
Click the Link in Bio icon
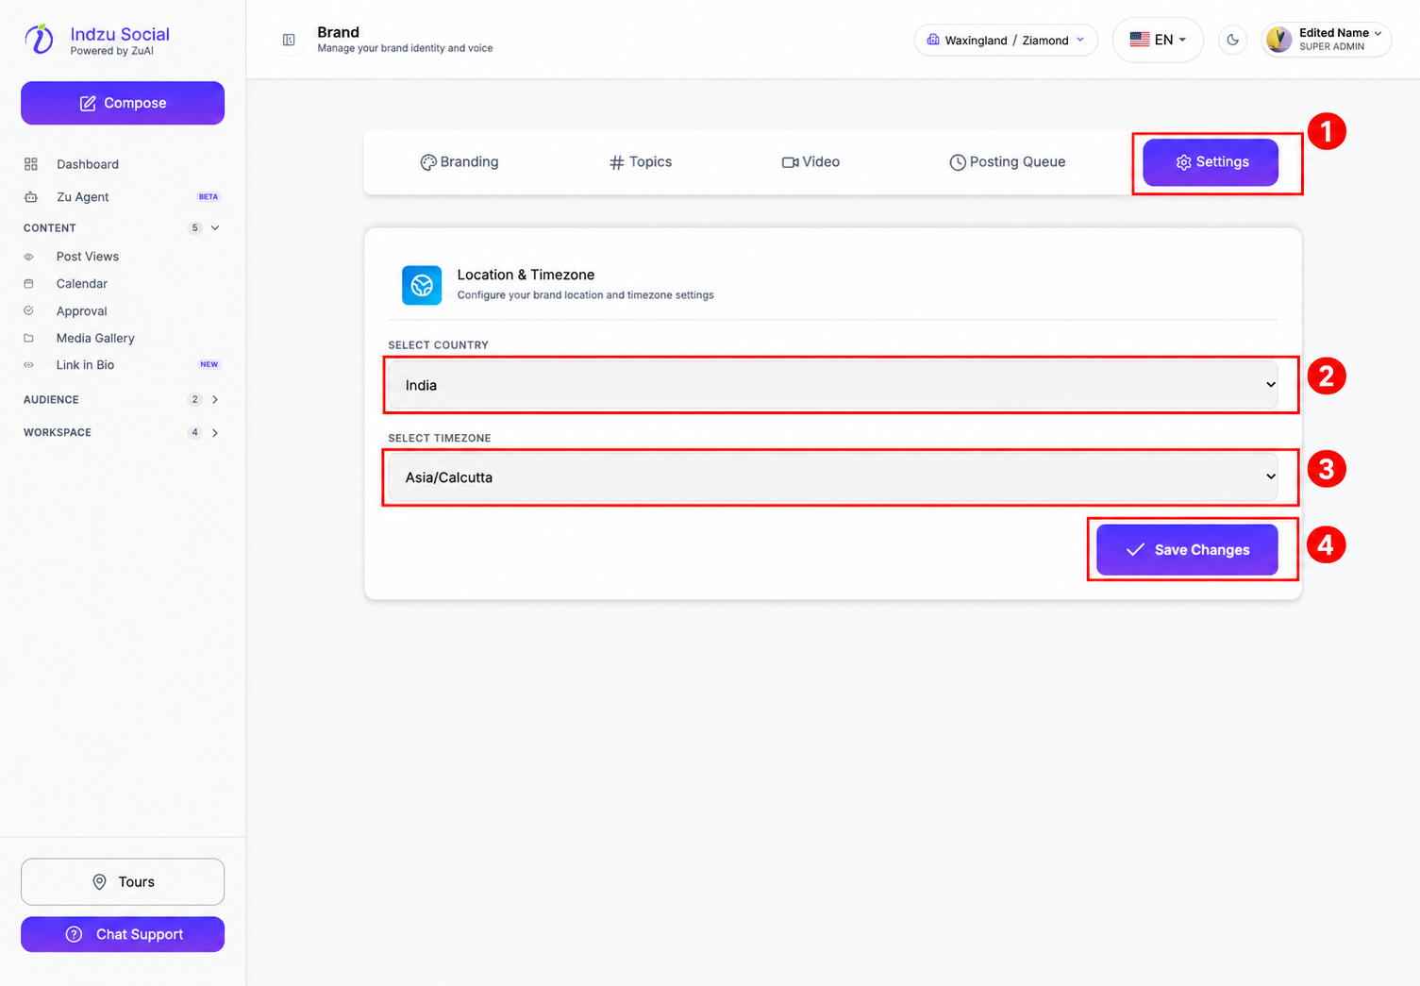click(29, 365)
